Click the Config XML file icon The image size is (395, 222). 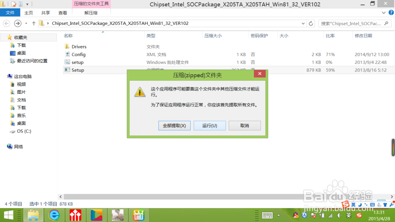[67, 54]
